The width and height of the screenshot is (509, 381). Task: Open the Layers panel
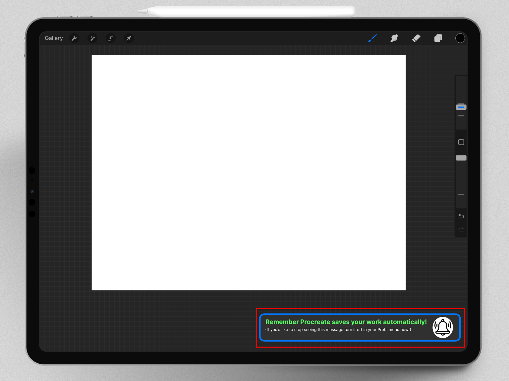[438, 38]
